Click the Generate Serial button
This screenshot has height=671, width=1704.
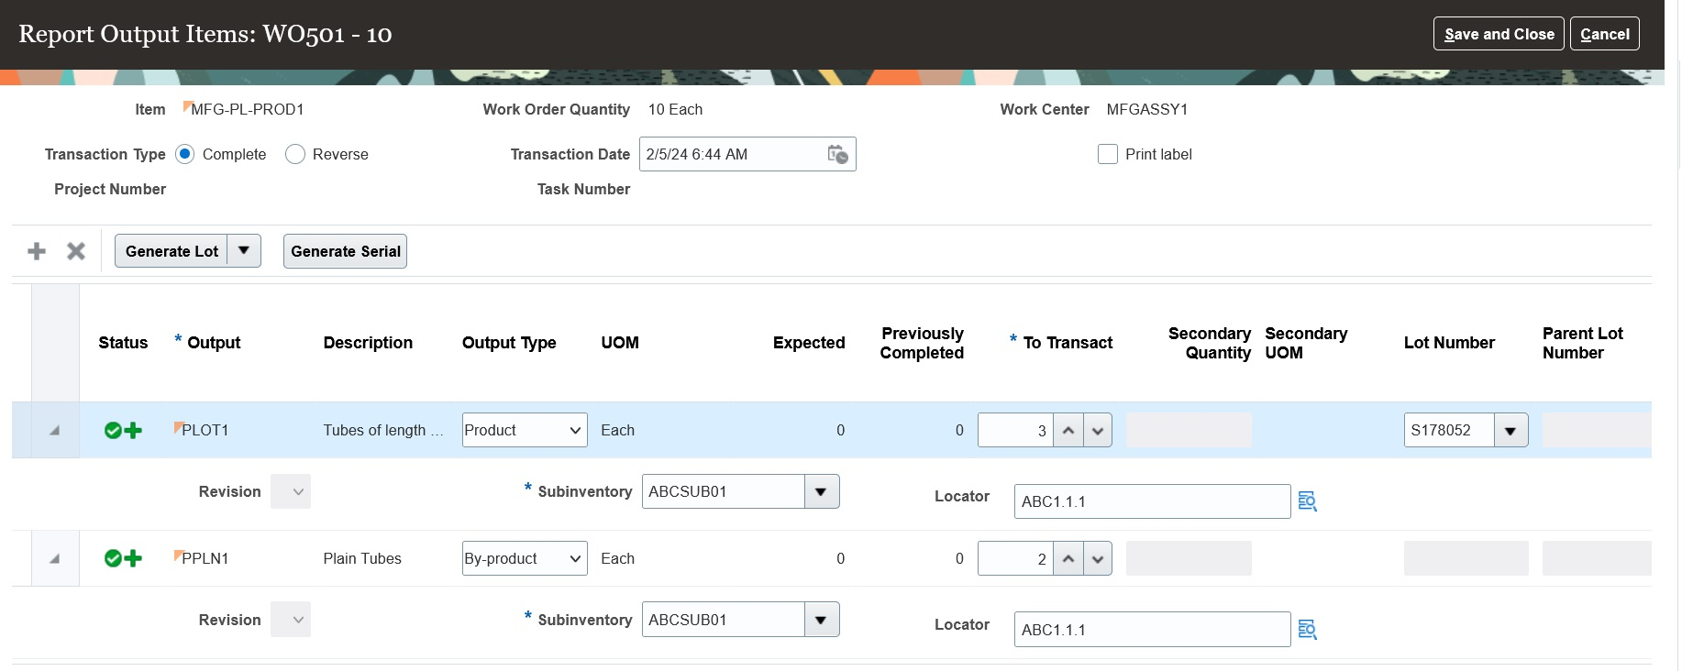click(345, 251)
